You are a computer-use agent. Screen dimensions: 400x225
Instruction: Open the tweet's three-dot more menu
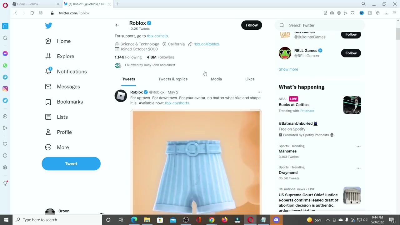point(259,92)
